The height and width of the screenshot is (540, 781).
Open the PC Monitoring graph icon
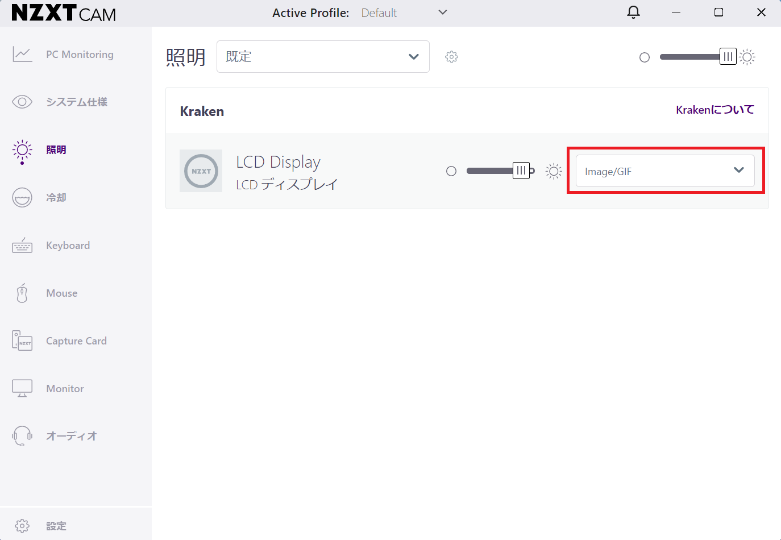click(22, 54)
